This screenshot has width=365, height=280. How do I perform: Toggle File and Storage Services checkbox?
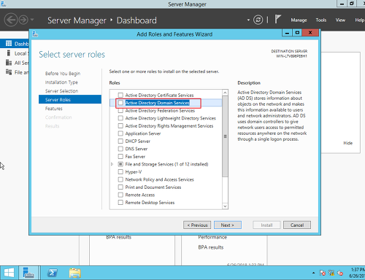tap(120, 164)
